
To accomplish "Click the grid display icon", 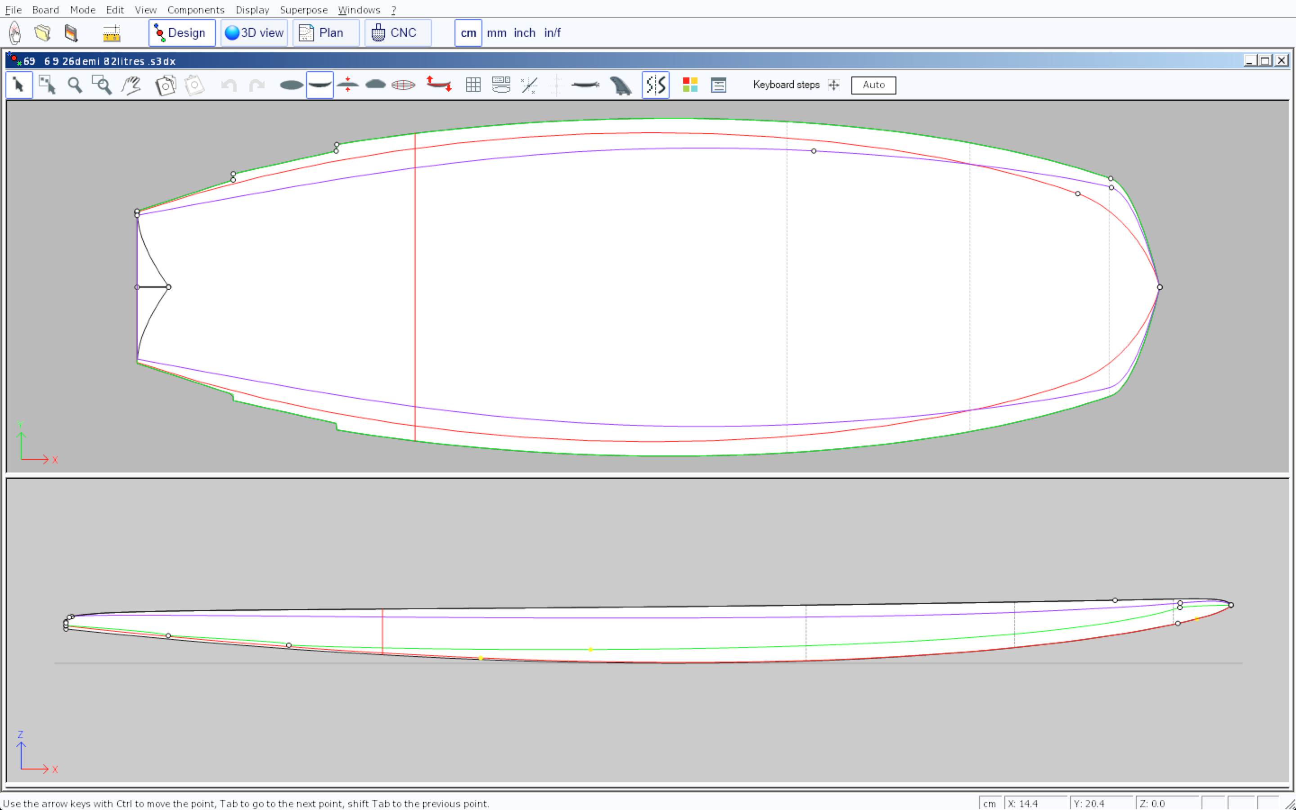I will tap(473, 85).
